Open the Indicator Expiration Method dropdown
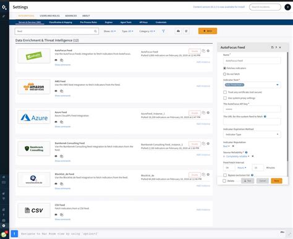This screenshot has width=293, height=239. (252, 135)
